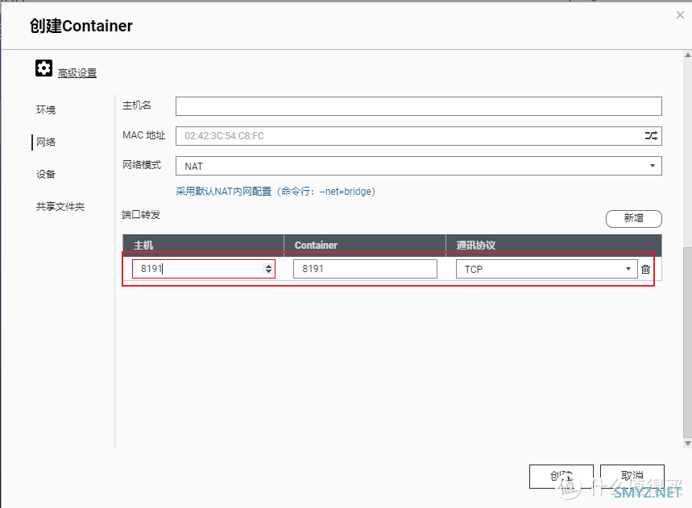This screenshot has height=508, width=692.
Task: Switch to the 网络 tab
Action: pyautogui.click(x=46, y=142)
